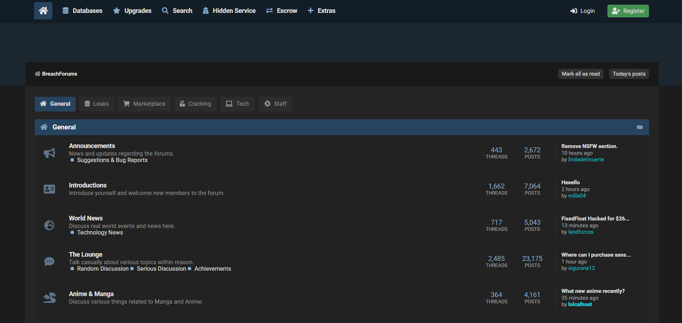This screenshot has height=323, width=682.
Task: Click the Hidden Service icon in navbar
Action: point(205,10)
